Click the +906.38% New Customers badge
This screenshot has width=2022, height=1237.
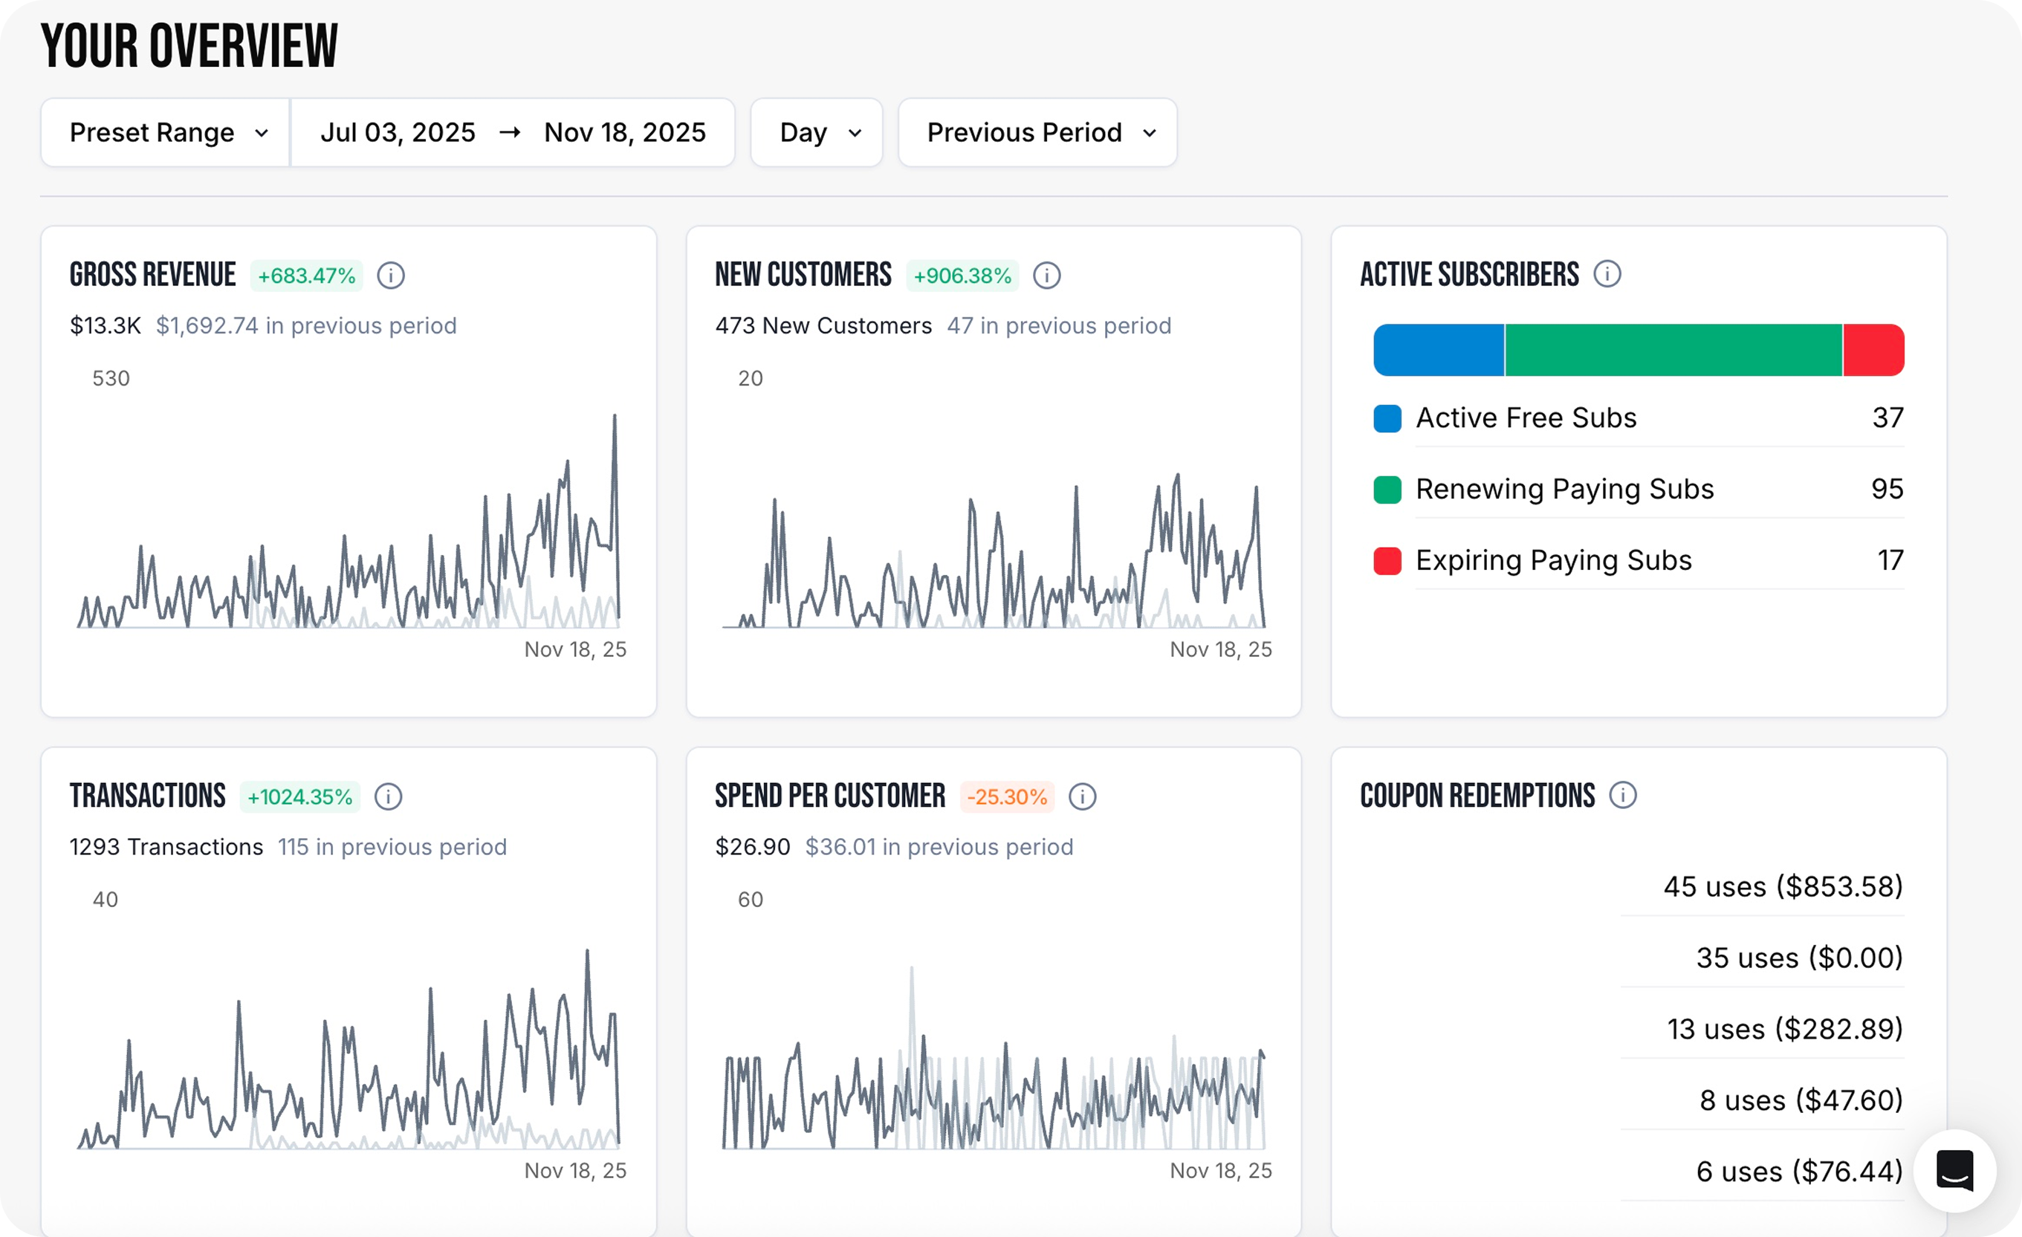tap(962, 276)
